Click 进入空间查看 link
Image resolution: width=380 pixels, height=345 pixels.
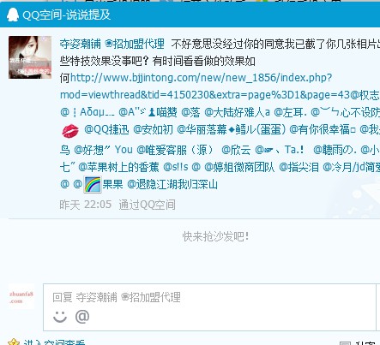[54, 342]
